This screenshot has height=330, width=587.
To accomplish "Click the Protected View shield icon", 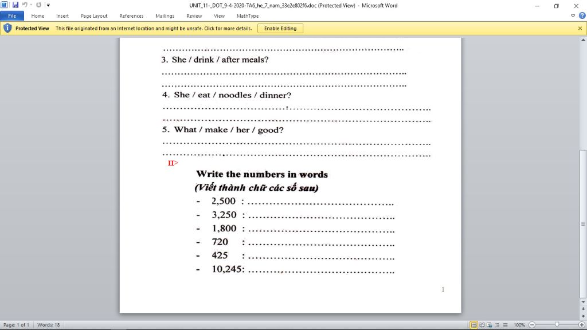I will pyautogui.click(x=7, y=28).
